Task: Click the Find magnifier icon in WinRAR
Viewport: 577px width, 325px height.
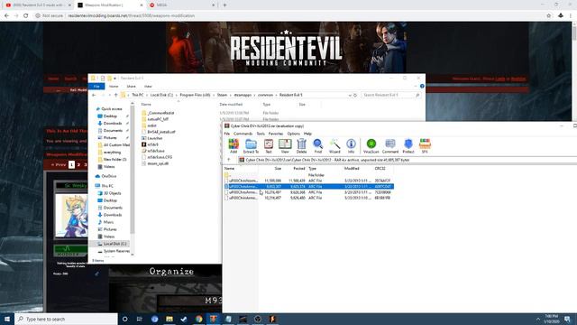Action: coord(318,146)
